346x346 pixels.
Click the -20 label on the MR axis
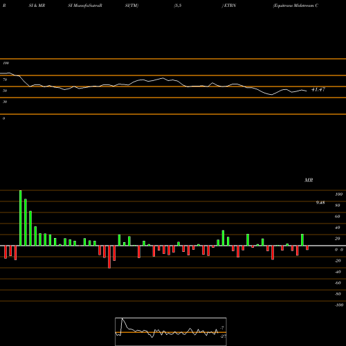tap(338, 261)
